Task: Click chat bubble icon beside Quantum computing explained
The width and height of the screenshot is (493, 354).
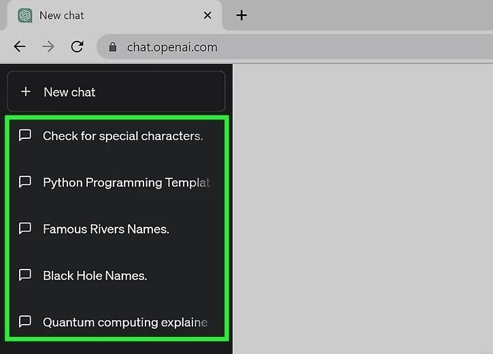Action: click(x=25, y=322)
